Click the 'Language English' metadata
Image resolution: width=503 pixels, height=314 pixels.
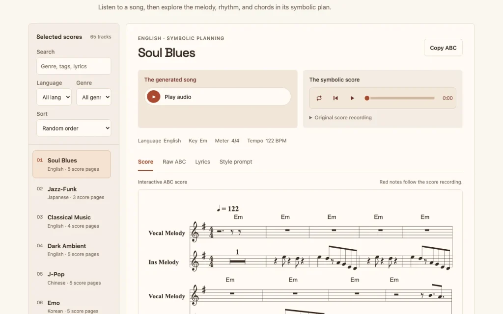pyautogui.click(x=160, y=141)
